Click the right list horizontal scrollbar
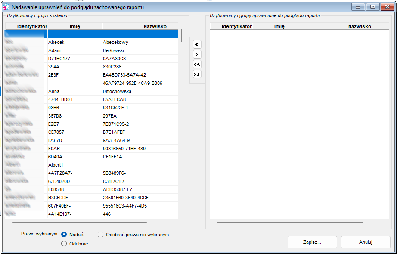The width and height of the screenshot is (397, 254). [290, 223]
